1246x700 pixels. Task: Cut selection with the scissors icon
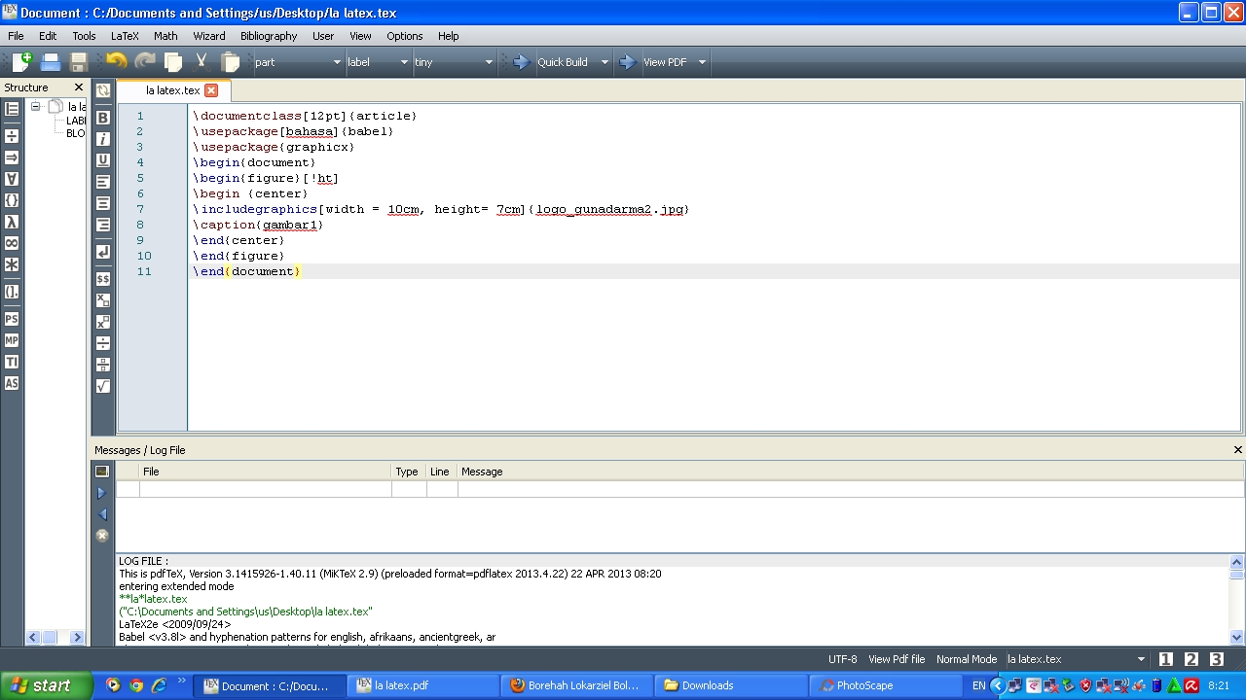[x=202, y=61]
